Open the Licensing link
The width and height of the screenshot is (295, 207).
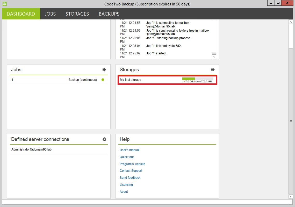tap(126, 185)
